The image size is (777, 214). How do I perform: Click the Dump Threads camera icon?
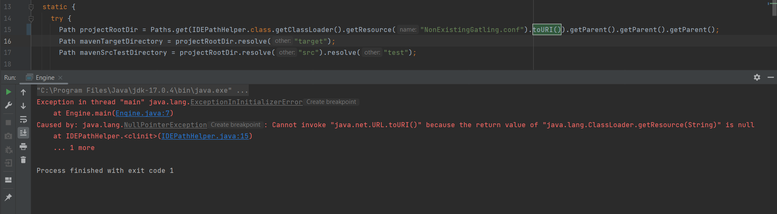point(8,136)
